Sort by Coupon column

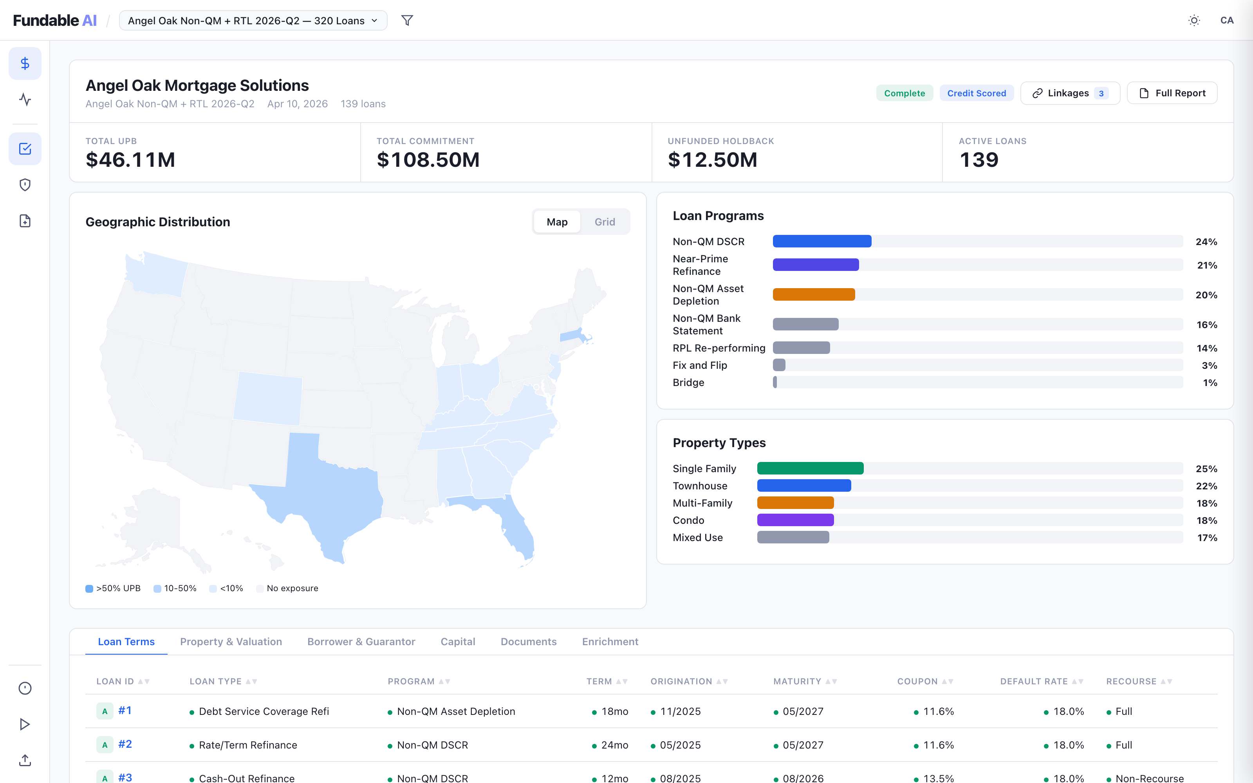point(925,682)
